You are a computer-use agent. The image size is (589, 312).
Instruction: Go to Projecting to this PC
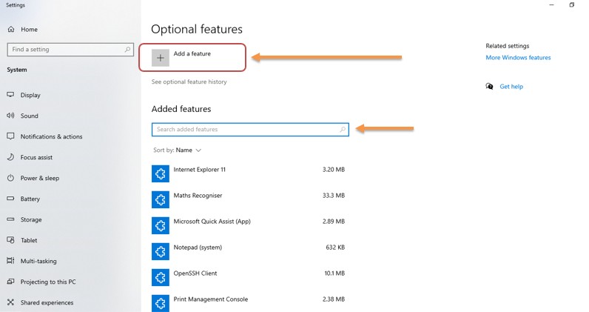click(48, 282)
